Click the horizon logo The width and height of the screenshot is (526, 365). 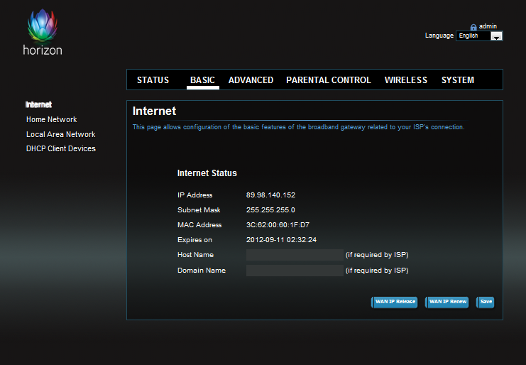(43, 32)
